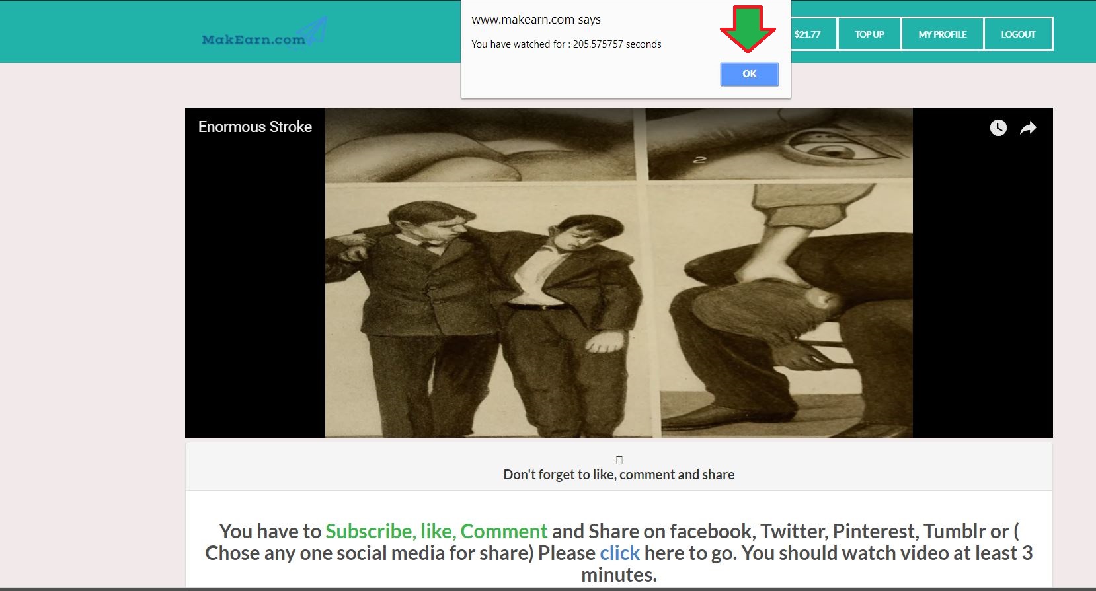
Task: Click the video Share arrow icon
Action: coord(1028,127)
